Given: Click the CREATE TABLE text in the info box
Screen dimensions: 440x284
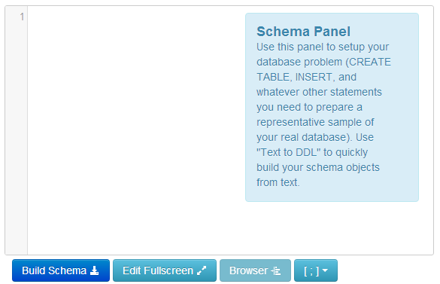Looking at the screenshot, I should click(324, 69).
